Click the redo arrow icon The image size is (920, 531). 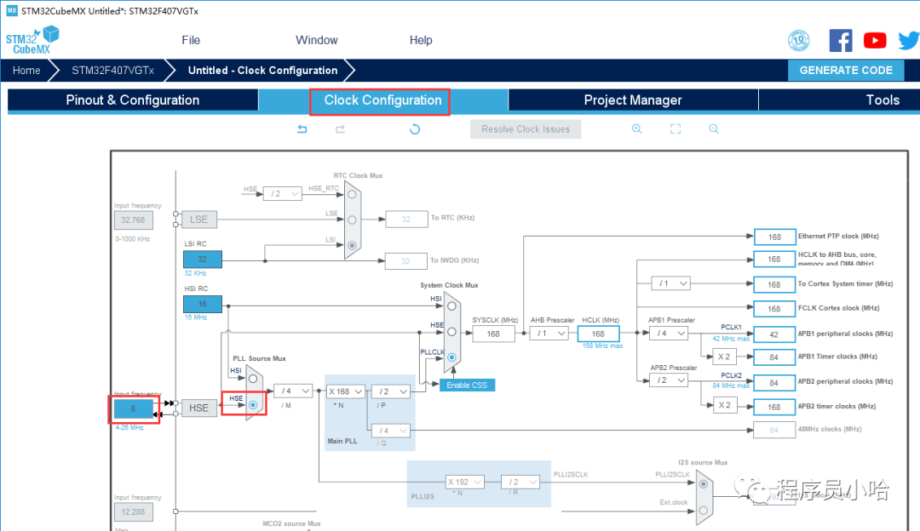pyautogui.click(x=340, y=129)
